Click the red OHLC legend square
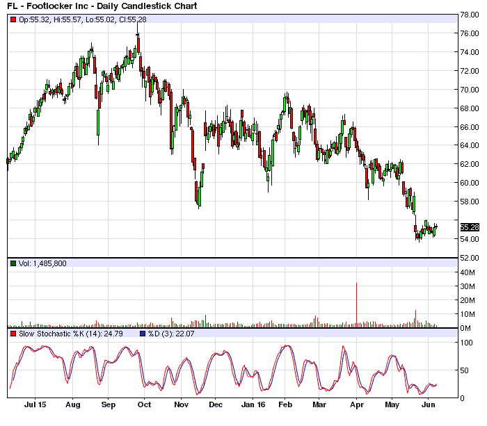The image size is (487, 426). pos(13,19)
